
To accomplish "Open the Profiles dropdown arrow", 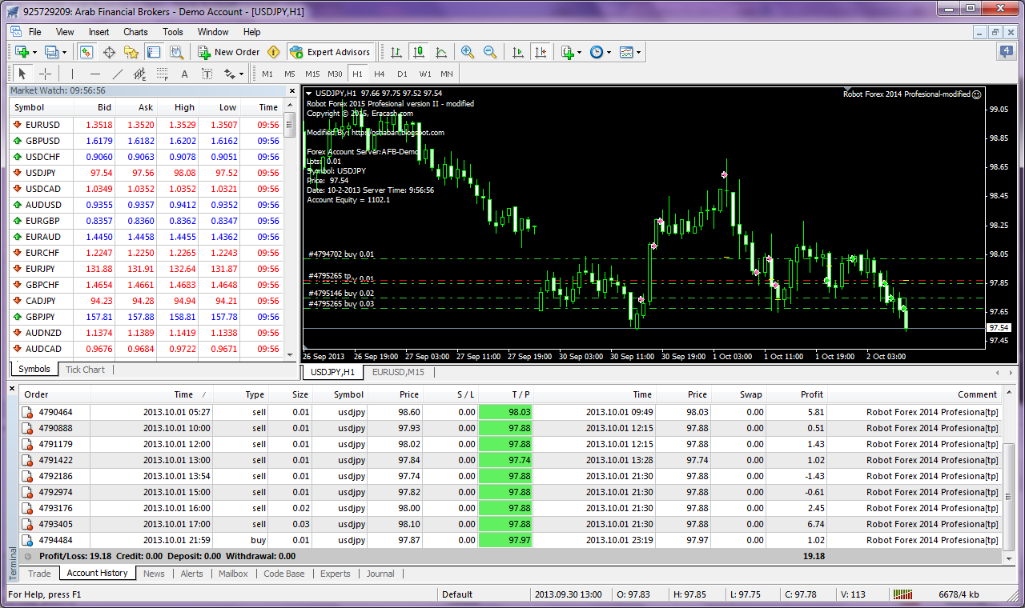I will pos(65,53).
